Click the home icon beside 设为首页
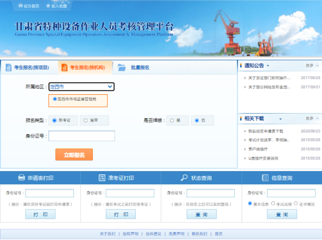This screenshot has width=322, height=240. (20, 6)
